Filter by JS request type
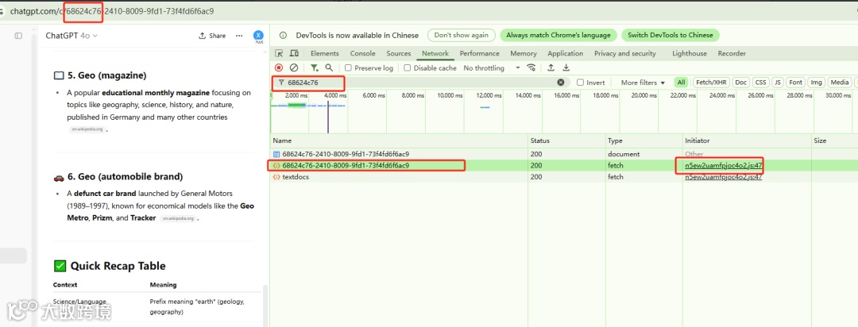The width and height of the screenshot is (858, 327). (778, 83)
